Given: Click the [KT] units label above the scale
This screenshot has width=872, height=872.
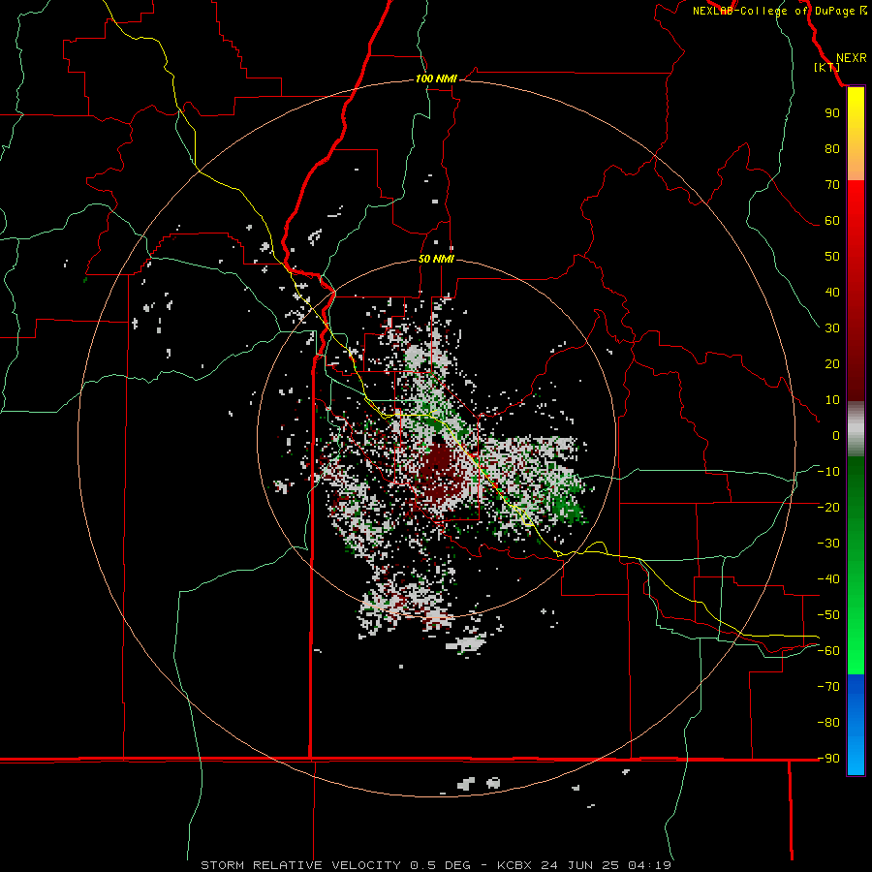Looking at the screenshot, I should (827, 67).
